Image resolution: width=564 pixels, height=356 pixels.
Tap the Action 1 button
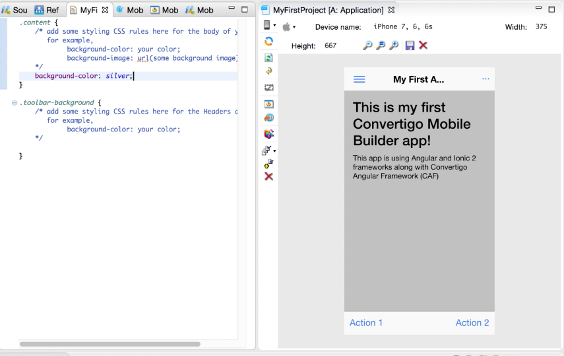click(366, 322)
